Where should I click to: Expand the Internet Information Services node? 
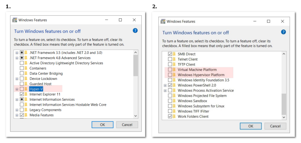click(x=17, y=99)
